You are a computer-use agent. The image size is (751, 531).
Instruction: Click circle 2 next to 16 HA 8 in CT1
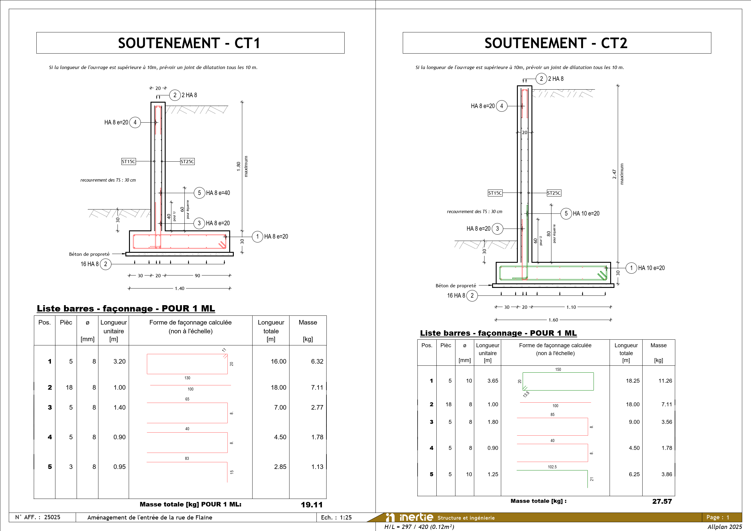point(105,264)
